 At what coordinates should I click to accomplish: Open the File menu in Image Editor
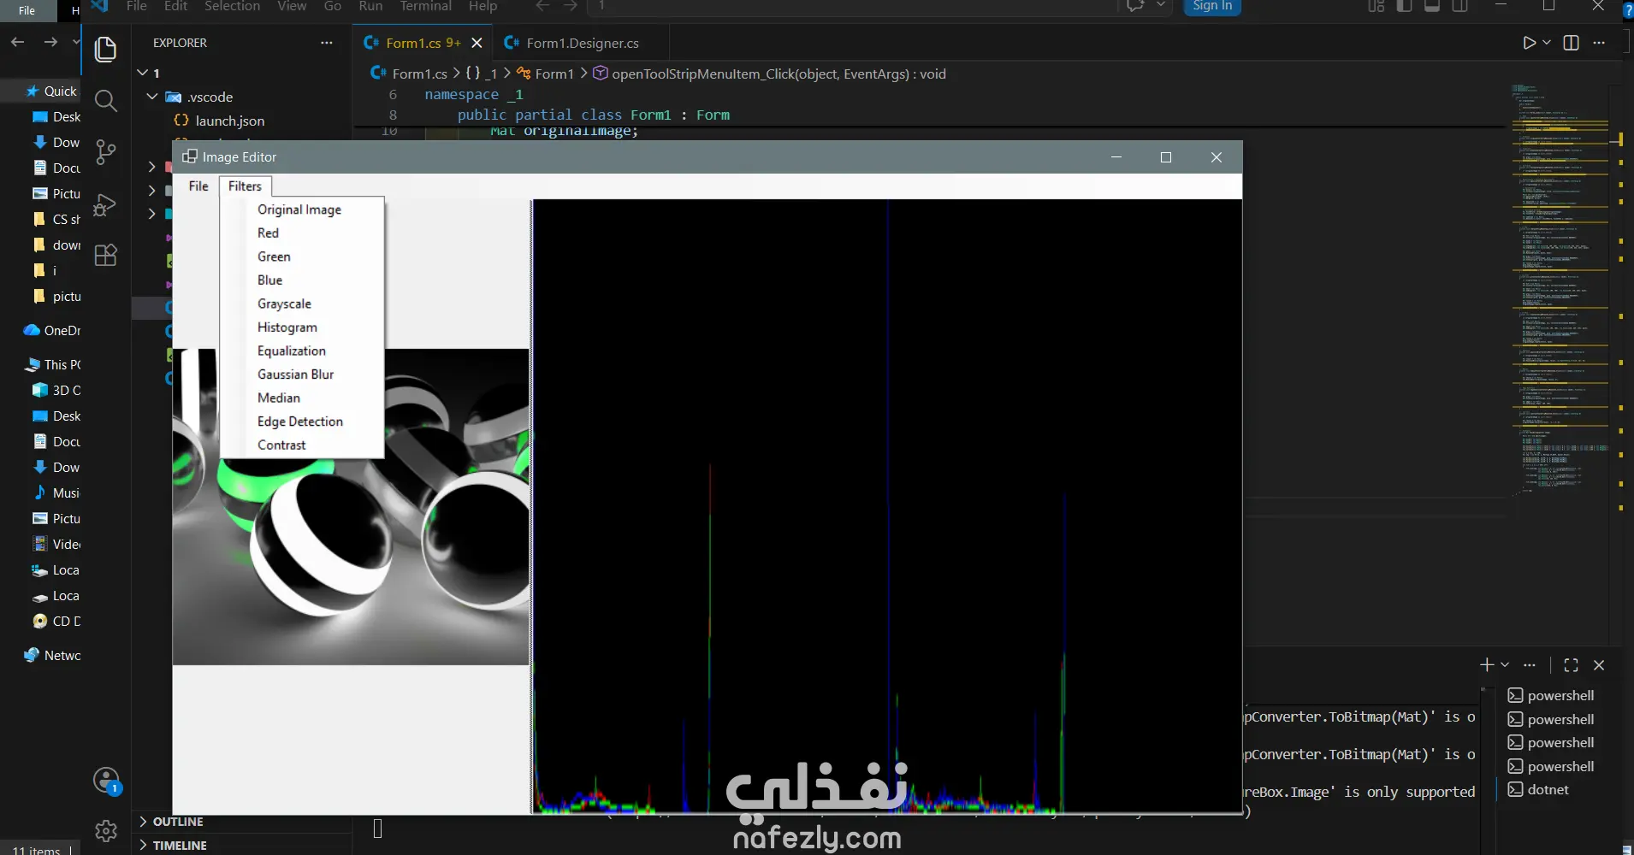pos(198,186)
